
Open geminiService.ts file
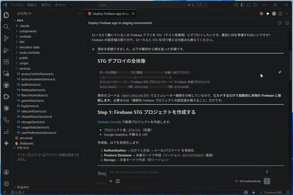[x=33, y=101]
